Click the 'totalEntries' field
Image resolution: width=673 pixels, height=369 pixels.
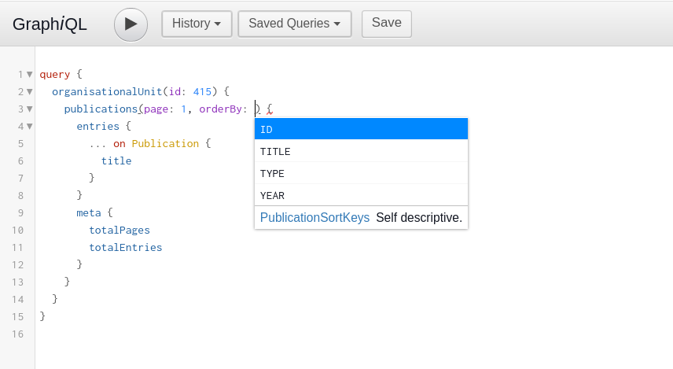tap(125, 247)
